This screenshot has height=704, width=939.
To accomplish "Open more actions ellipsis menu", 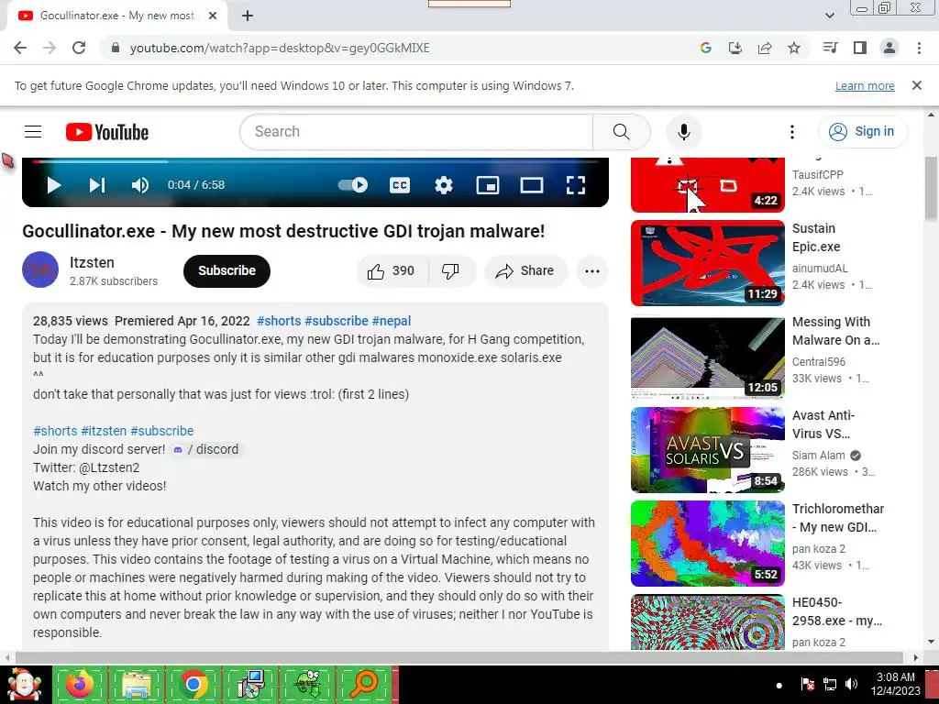I will pos(592,271).
